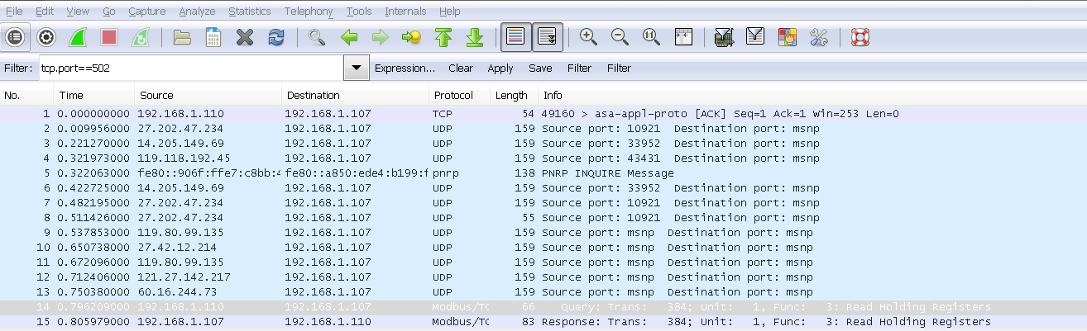The height and width of the screenshot is (331, 1087).
Task: Reload the capture file
Action: [275, 37]
